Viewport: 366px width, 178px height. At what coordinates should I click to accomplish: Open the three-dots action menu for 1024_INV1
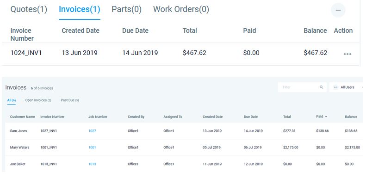coord(347,54)
